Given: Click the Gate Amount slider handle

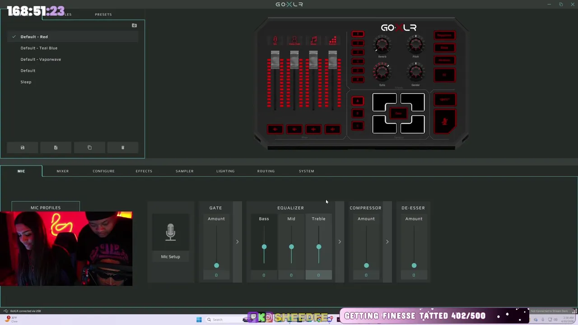Looking at the screenshot, I should click(216, 265).
